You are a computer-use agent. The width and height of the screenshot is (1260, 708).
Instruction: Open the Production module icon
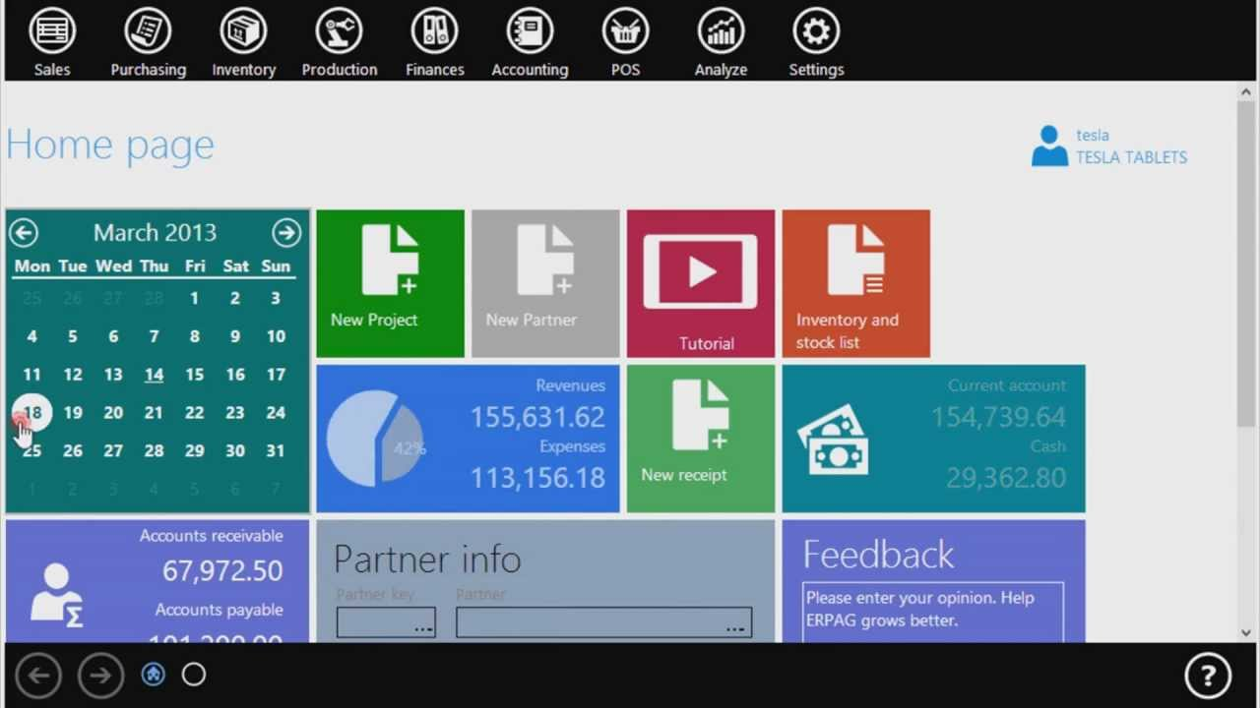(x=339, y=32)
